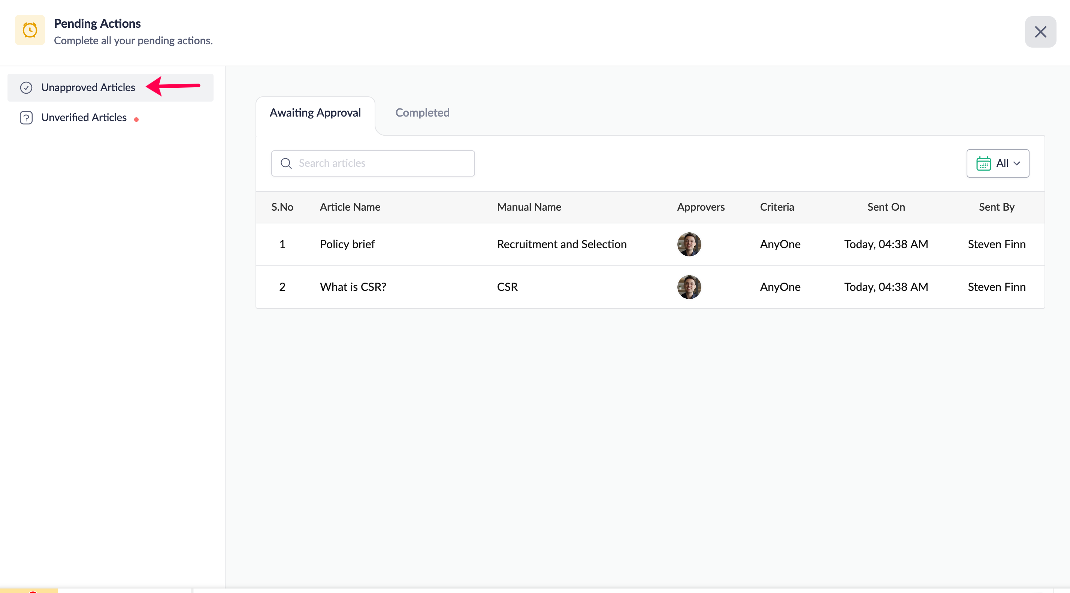Click the Recruitment and Selection manual name
Screen dimensions: 1070x593
562,244
